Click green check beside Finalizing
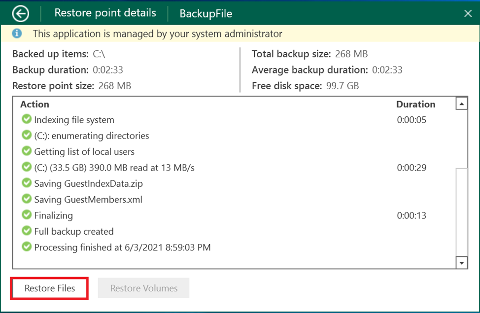 click(27, 215)
